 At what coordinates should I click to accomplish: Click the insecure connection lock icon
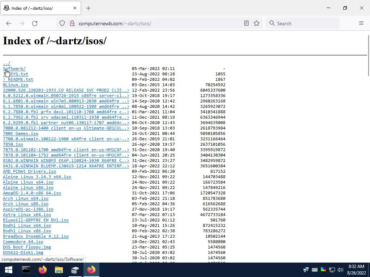(x=72, y=23)
